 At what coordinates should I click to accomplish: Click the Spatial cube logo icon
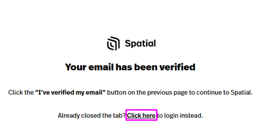(x=113, y=43)
